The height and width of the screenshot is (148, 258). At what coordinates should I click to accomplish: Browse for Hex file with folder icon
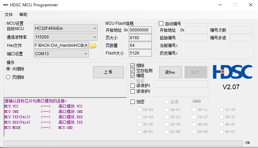click(93, 45)
